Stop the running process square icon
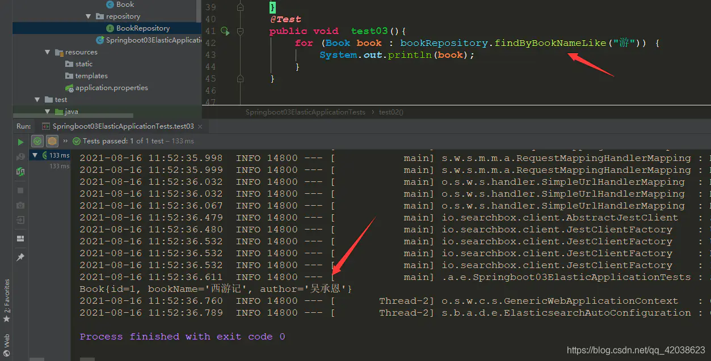The image size is (711, 361). coord(20,190)
